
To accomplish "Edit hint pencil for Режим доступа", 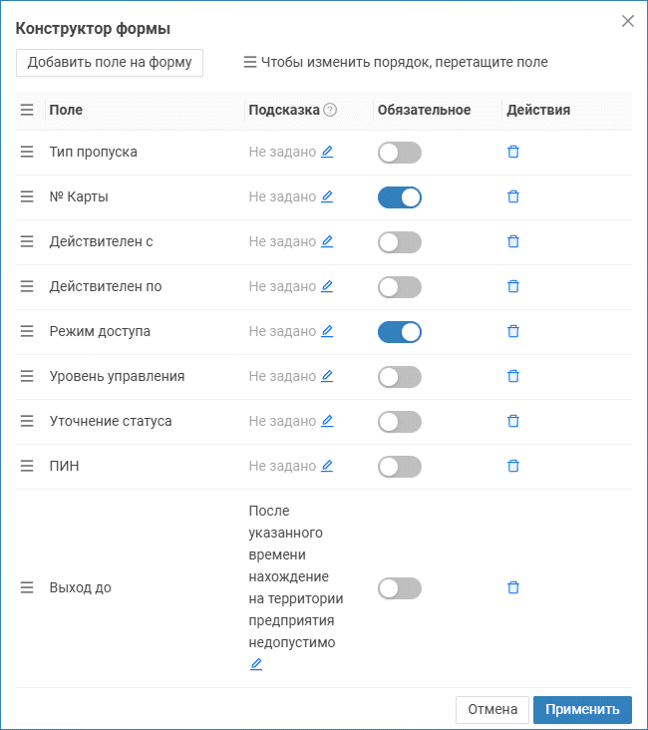I will 327,331.
